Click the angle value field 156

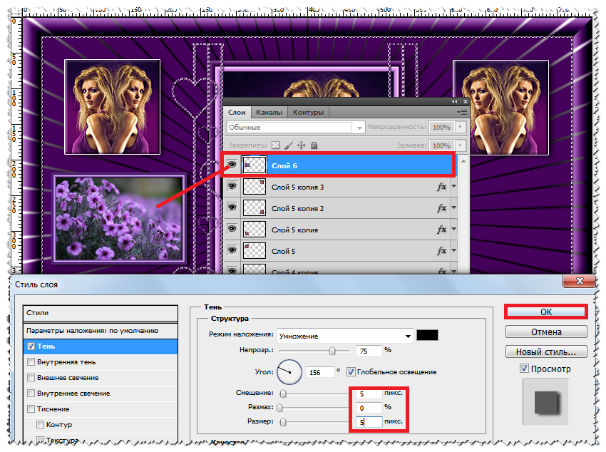click(x=319, y=372)
